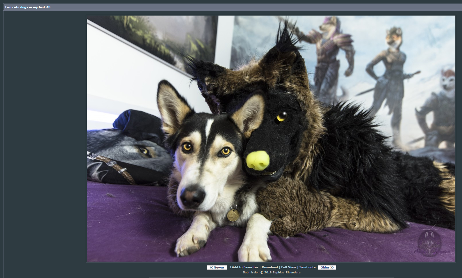
Task: Download the submission image
Action: coord(270,267)
